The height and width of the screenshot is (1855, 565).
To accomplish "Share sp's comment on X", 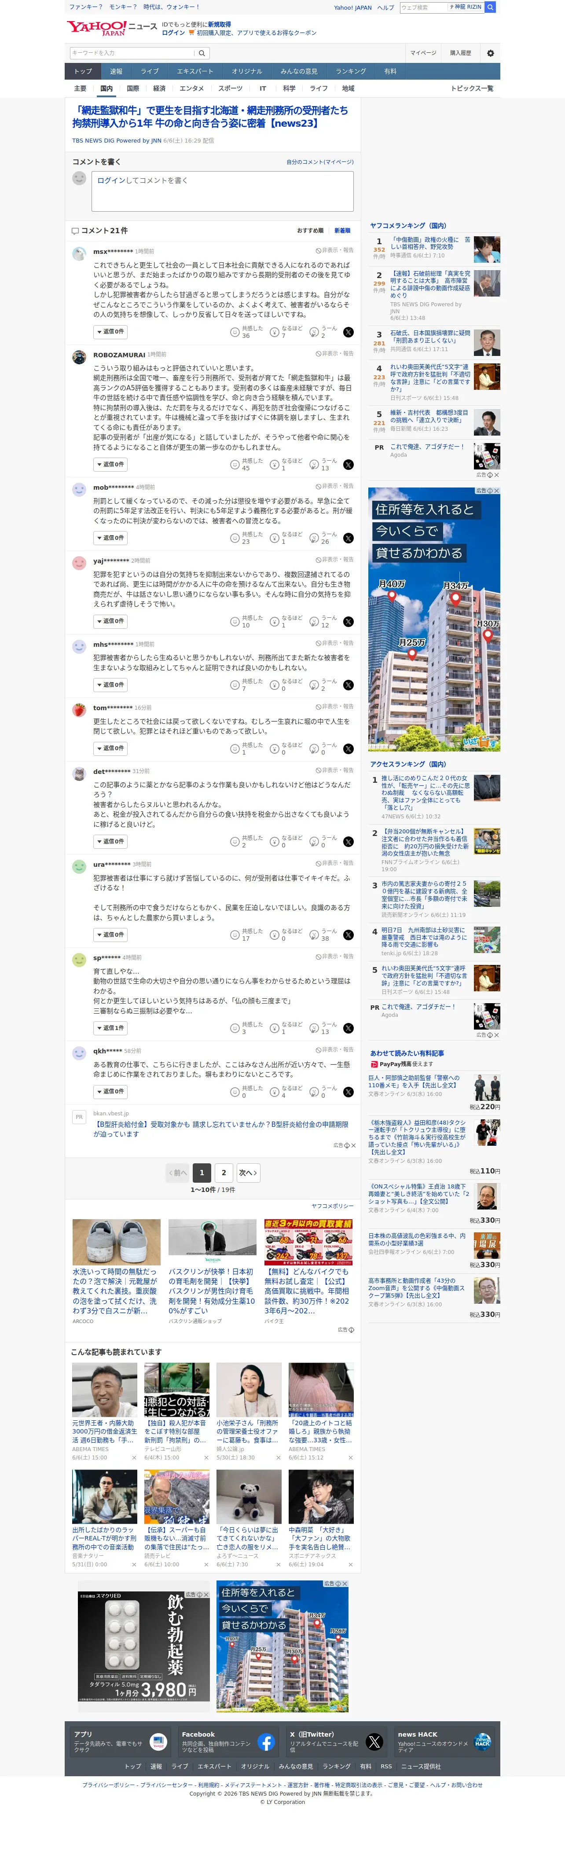I will coord(349,1028).
